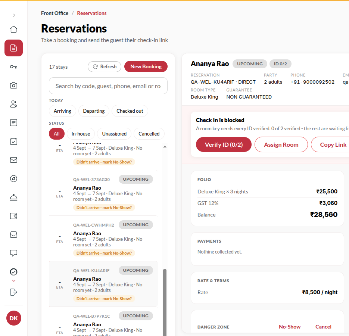
Task: Select the Cancelled status filter
Action: (x=149, y=134)
